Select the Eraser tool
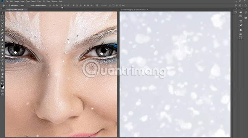 tap(2, 47)
